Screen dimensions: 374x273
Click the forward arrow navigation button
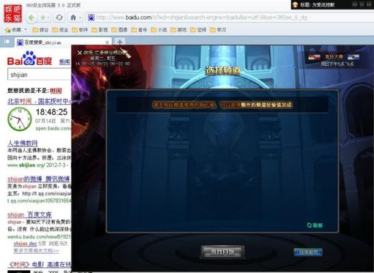pos(43,18)
